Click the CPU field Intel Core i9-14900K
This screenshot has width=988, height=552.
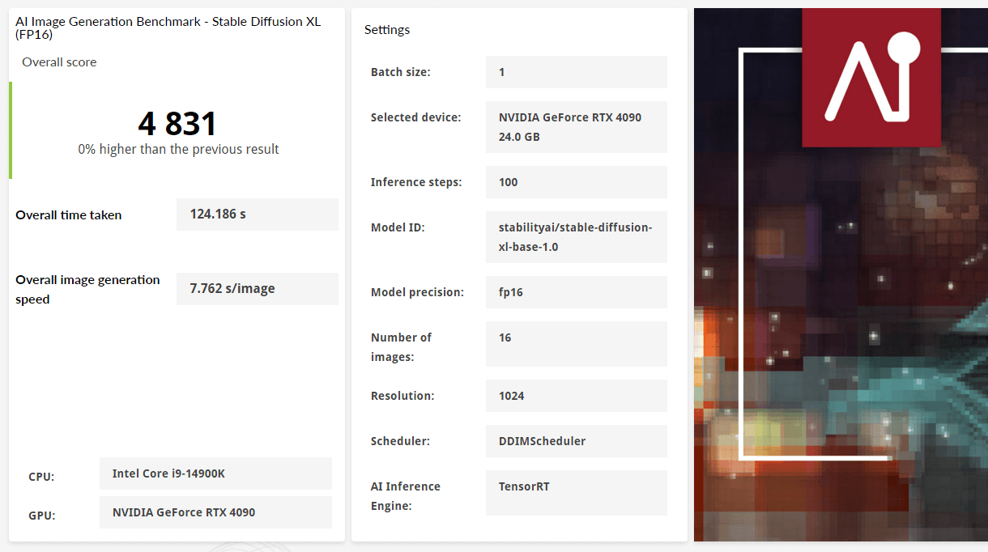[x=215, y=473]
